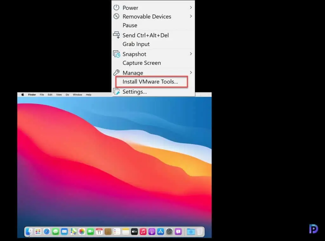Click the Power menu label

[x=130, y=8]
